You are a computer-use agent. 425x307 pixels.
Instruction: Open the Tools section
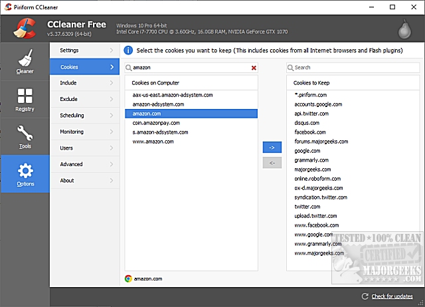click(25, 137)
